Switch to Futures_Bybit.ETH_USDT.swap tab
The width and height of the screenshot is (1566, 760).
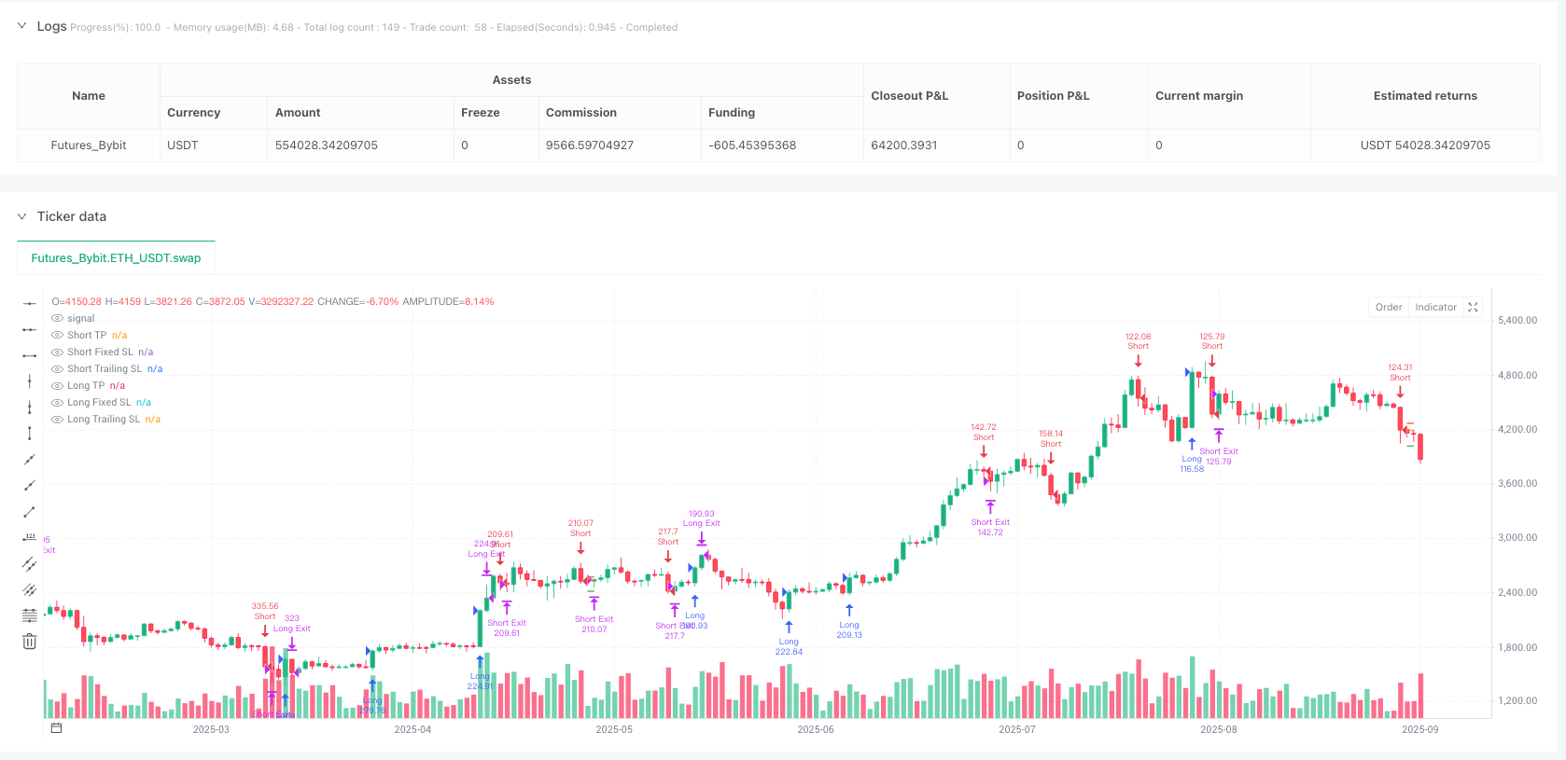(116, 258)
